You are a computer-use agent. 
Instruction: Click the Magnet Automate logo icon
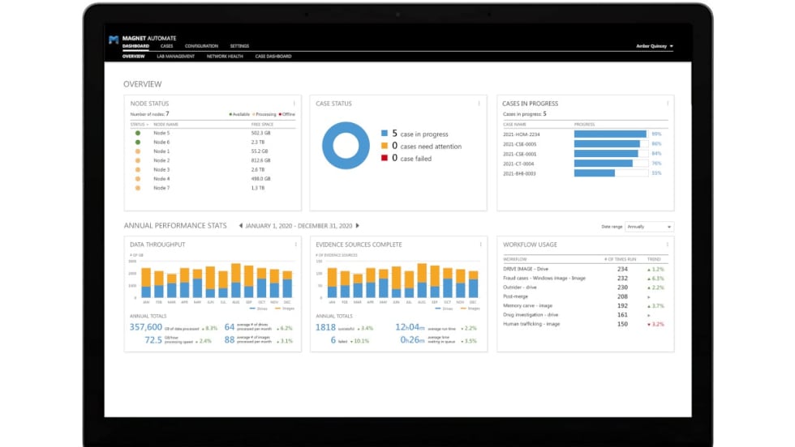114,40
